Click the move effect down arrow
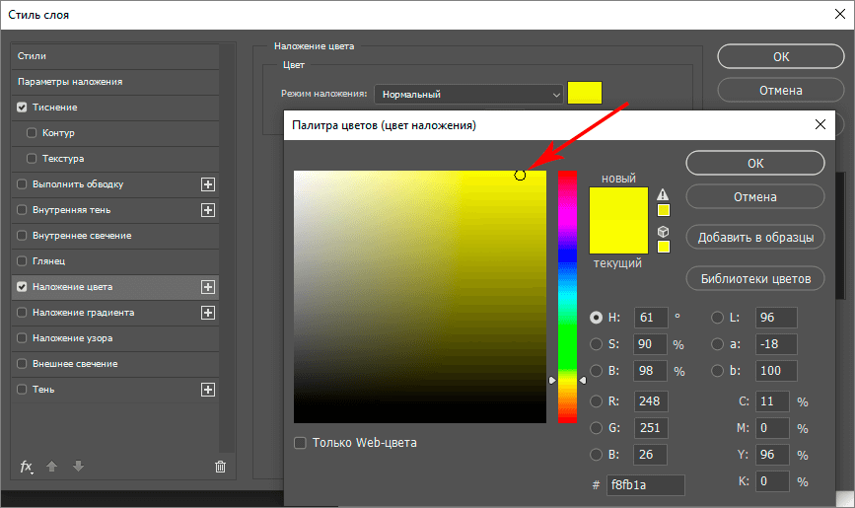Screen dimensions: 855x508 click(78, 467)
